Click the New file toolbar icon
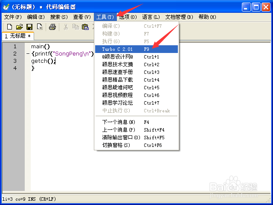 click(9, 27)
